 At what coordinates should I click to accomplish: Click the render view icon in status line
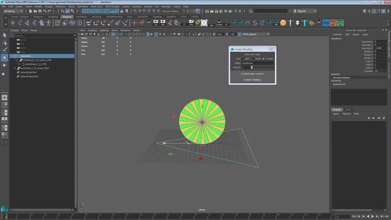[207, 11]
